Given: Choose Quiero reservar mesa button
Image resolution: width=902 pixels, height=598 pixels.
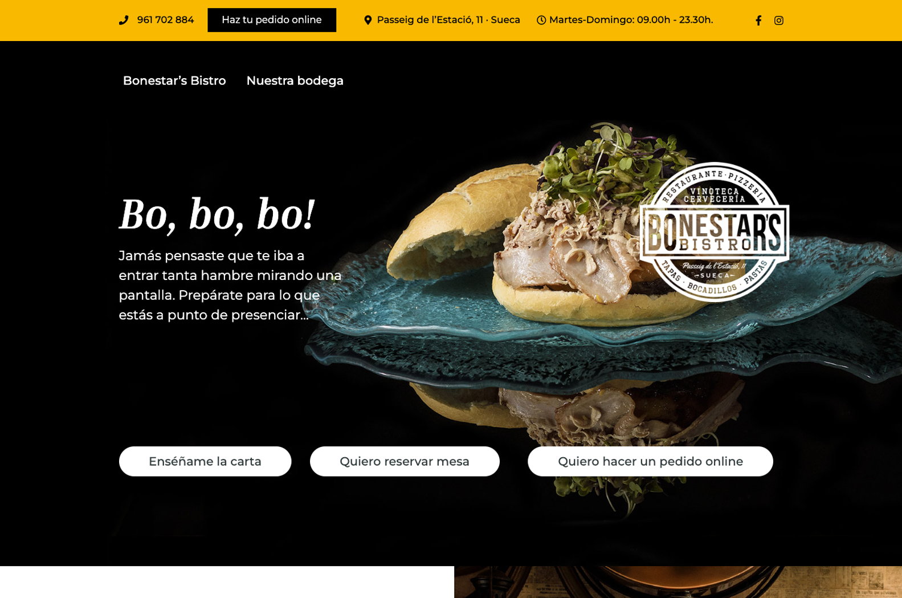Looking at the screenshot, I should click(405, 461).
